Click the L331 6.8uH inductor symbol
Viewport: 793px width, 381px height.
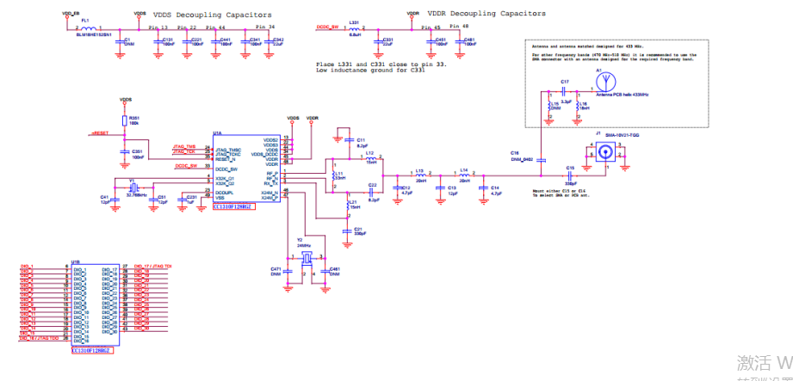coord(354,28)
